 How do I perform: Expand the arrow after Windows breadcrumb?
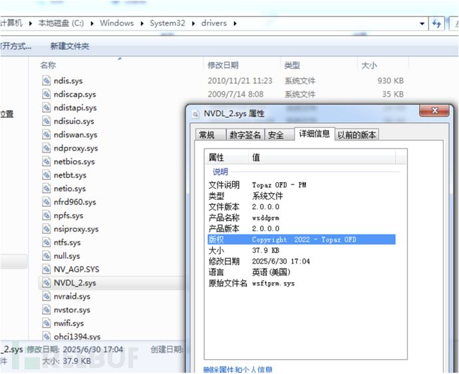[x=142, y=23]
